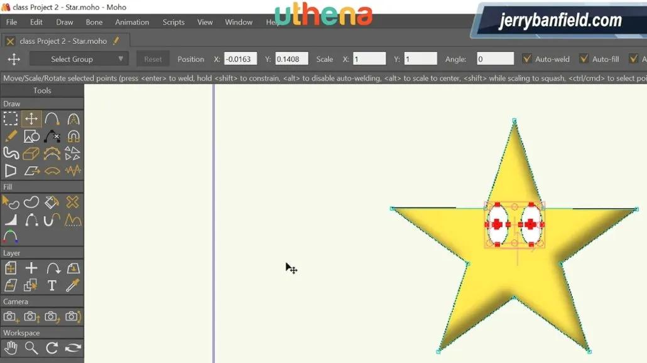Viewport: 647px width, 363px height.
Task: Click the right eye's red center handle
Action: (531, 224)
